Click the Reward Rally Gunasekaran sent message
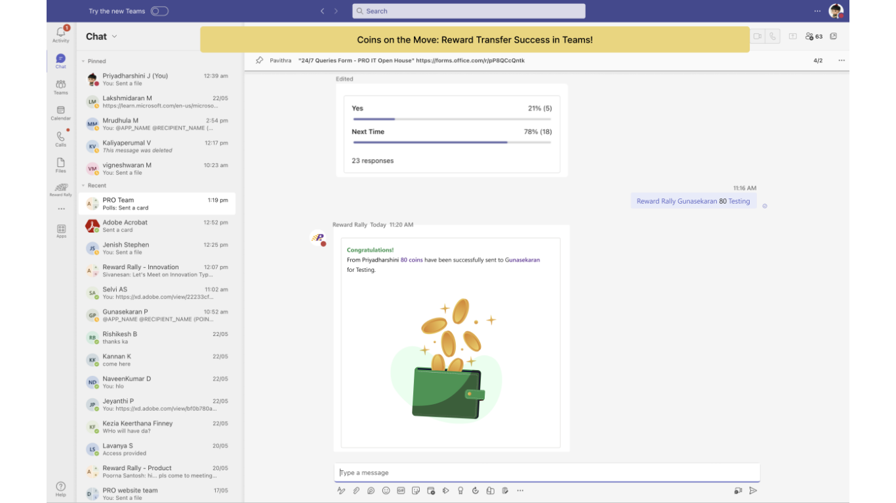This screenshot has height=503, width=896. coord(693,201)
